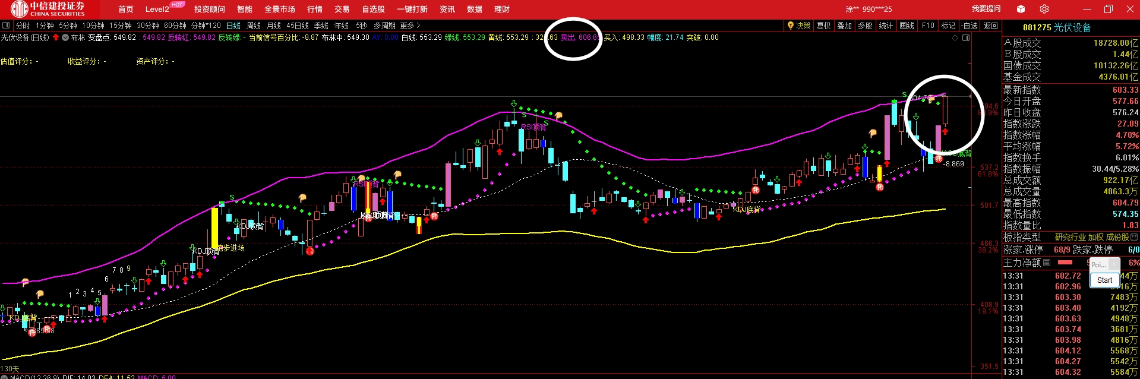Click the 返回 back button
Image resolution: width=1140 pixels, height=379 pixels.
coord(991,26)
